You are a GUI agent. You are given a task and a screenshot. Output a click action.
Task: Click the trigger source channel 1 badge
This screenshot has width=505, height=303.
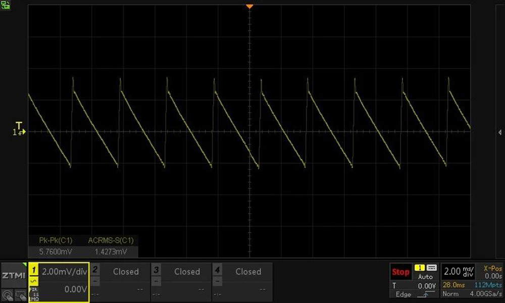[419, 268]
